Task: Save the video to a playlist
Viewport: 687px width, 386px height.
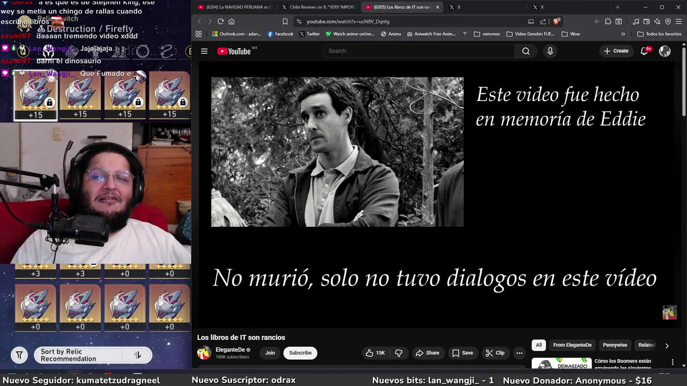Action: tap(463, 353)
